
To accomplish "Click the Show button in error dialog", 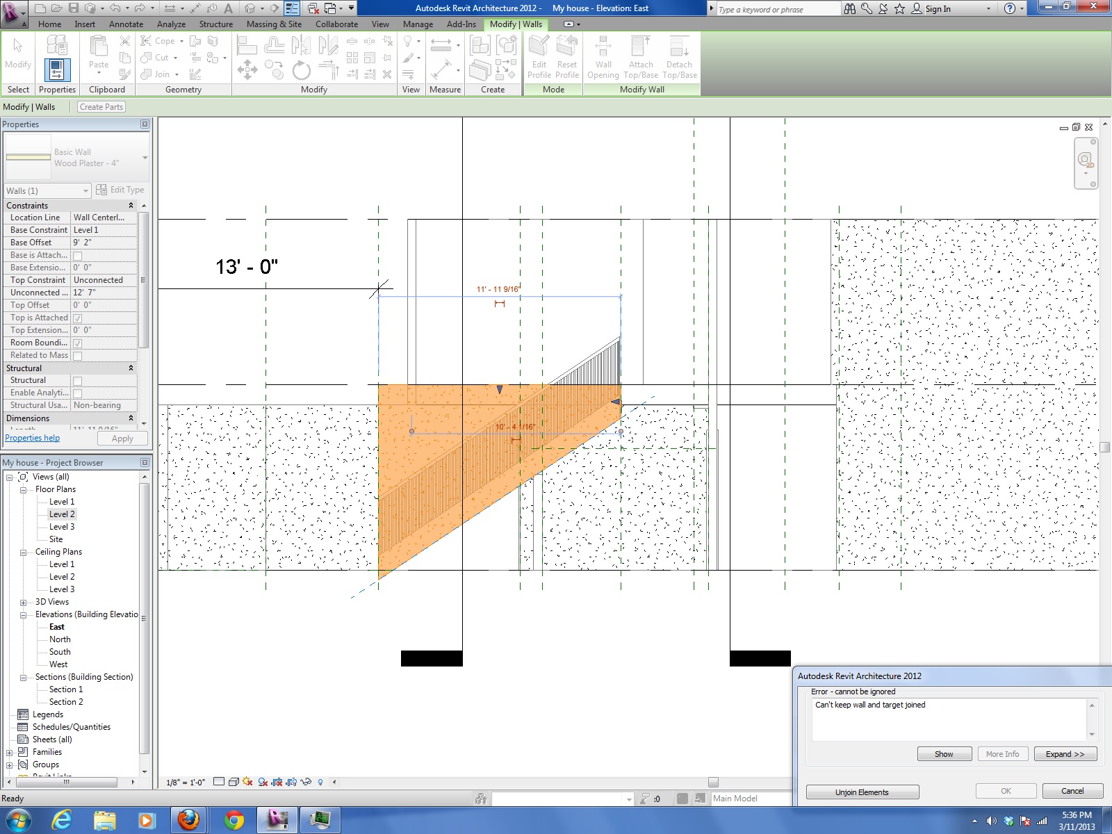I will [x=944, y=754].
